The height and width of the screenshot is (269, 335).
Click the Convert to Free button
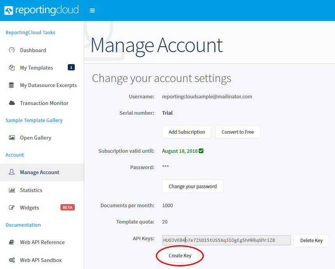tap(238, 132)
